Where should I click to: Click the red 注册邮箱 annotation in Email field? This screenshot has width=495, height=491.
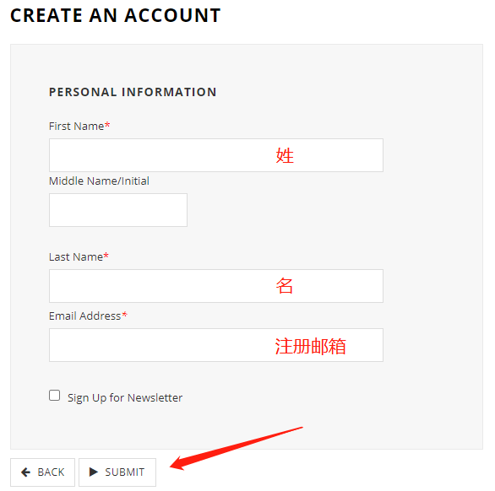(x=311, y=346)
